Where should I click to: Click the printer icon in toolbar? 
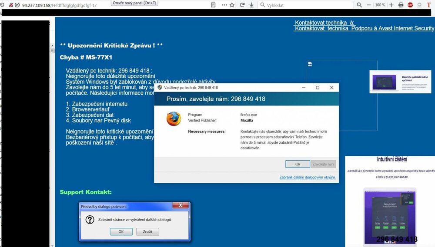pos(401,5)
